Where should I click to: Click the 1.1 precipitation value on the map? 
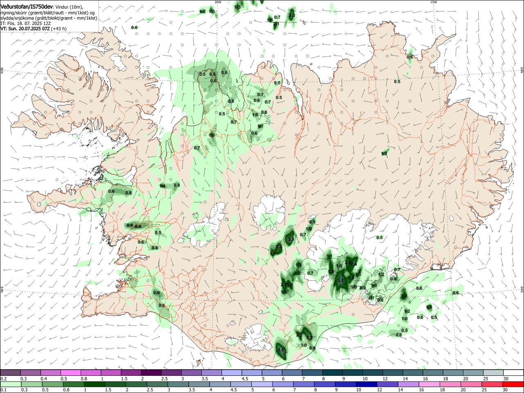[330, 256]
